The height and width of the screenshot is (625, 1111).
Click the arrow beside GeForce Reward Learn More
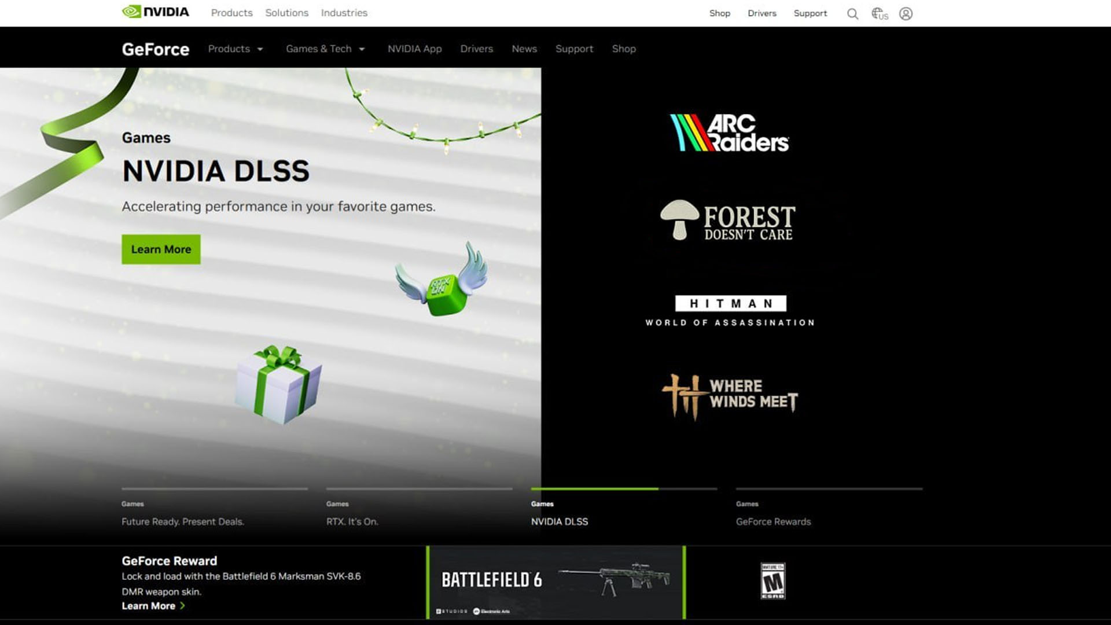coord(182,606)
